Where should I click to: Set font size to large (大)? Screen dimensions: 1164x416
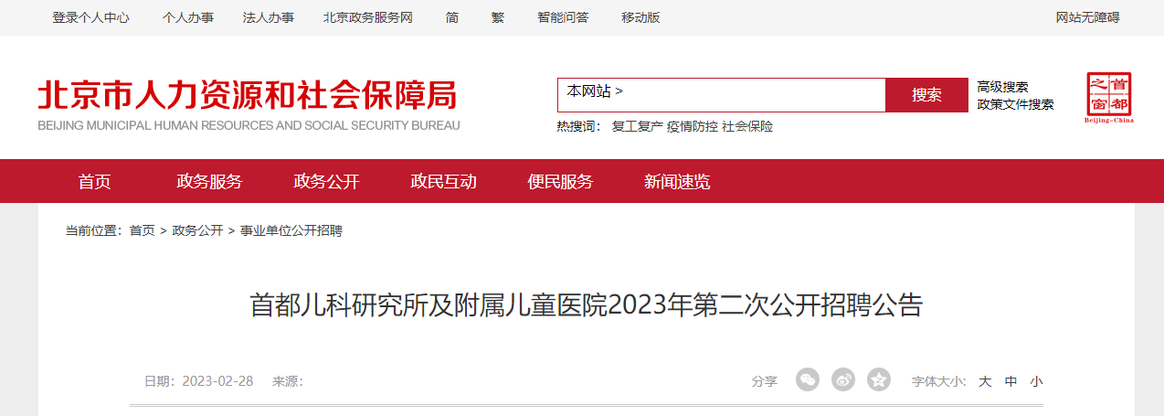pyautogui.click(x=985, y=382)
